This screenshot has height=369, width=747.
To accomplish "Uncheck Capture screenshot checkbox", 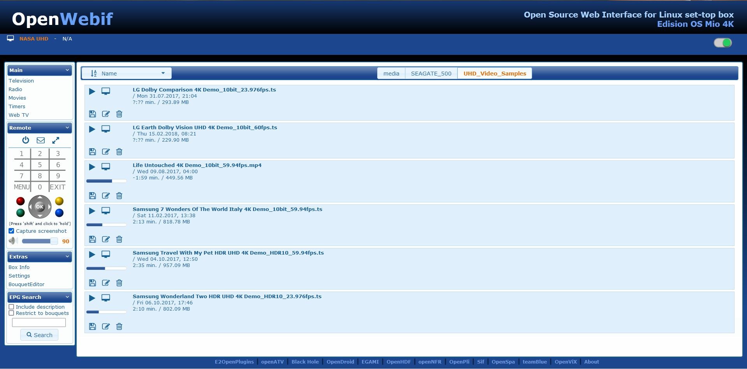I will pyautogui.click(x=11, y=231).
